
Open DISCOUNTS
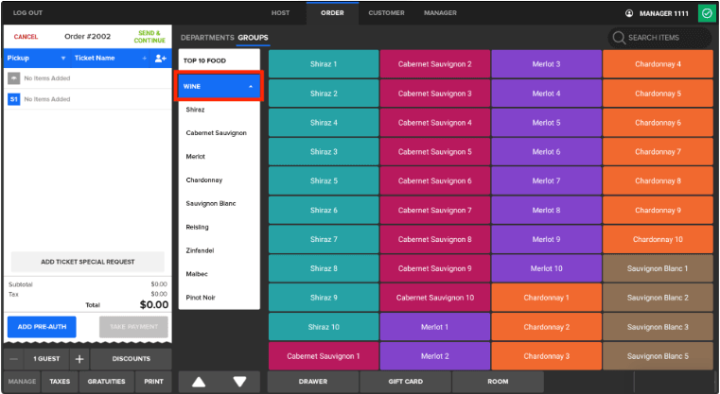(131, 359)
